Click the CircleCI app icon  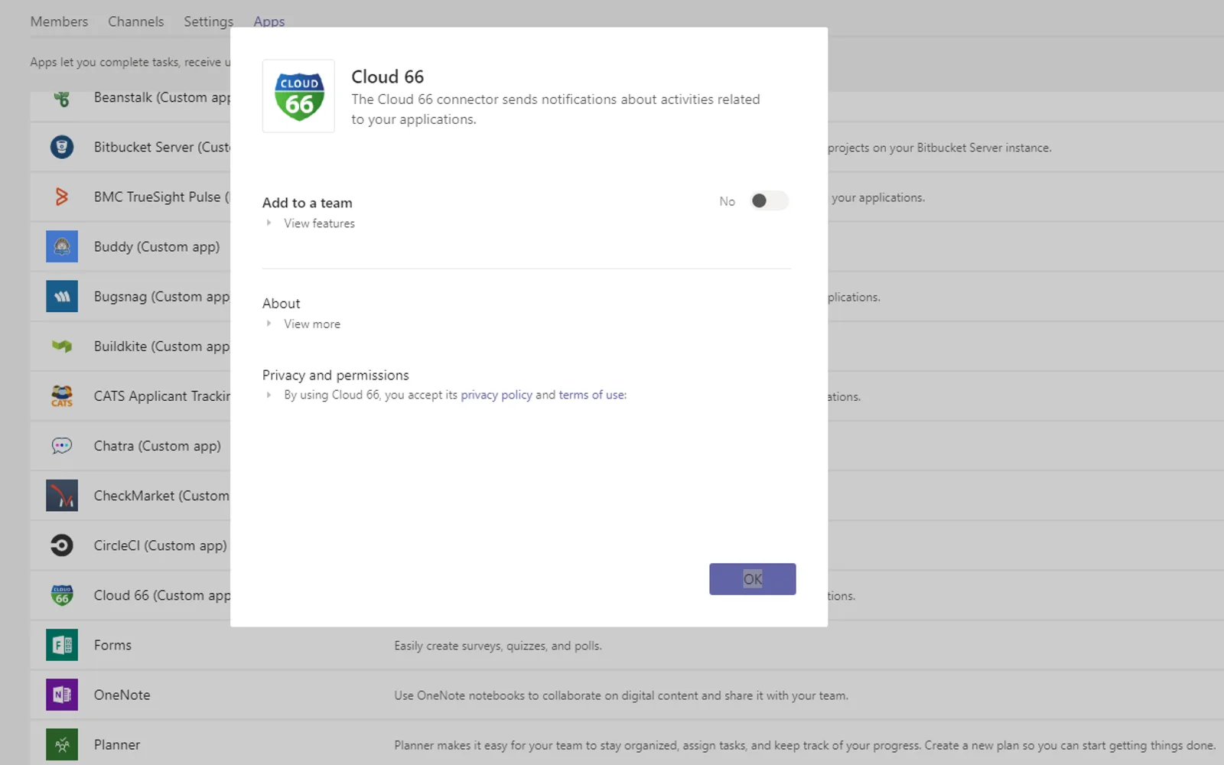[x=62, y=545]
